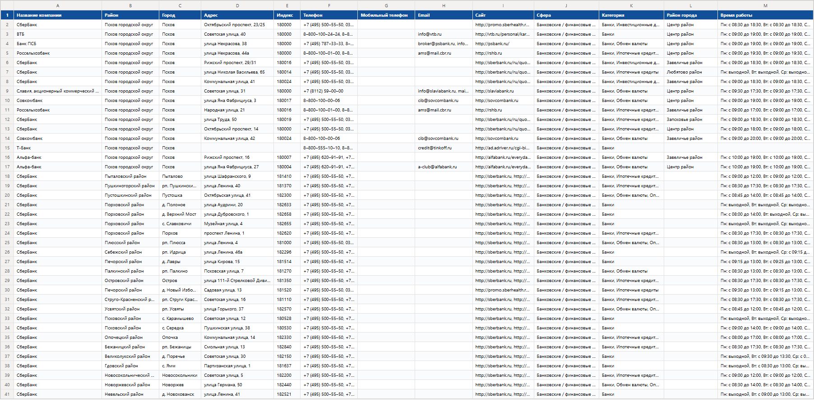Select the credit@tinkoff.ru email cell
This screenshot has width=814, height=407.
tap(444, 148)
